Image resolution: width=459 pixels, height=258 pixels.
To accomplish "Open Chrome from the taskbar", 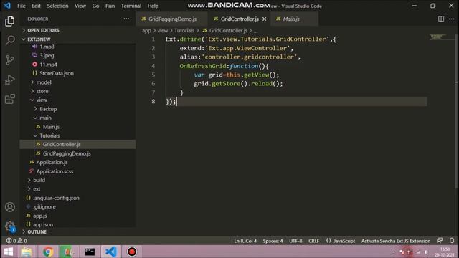I will [x=48, y=252].
